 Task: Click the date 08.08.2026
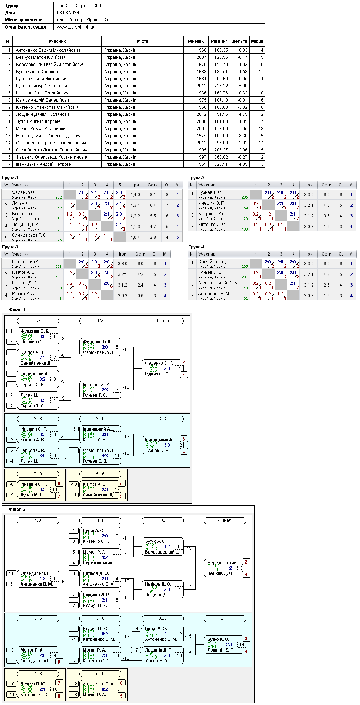click(x=68, y=13)
